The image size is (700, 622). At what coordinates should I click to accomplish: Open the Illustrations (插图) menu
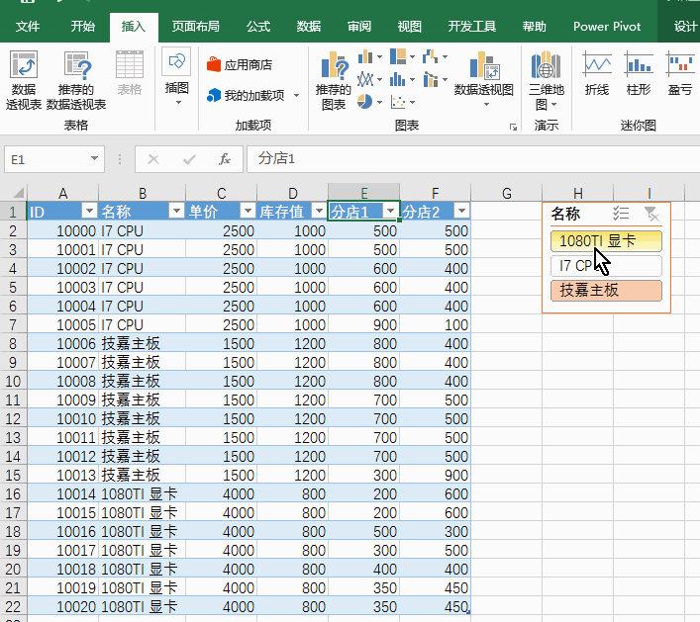177,77
